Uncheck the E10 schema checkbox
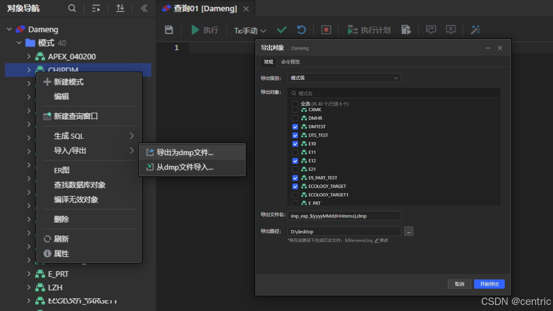553x311 pixels. (295, 144)
